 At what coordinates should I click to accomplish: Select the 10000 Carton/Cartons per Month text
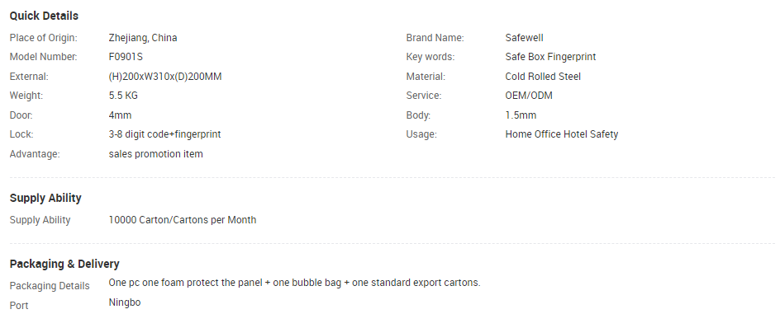pos(183,220)
